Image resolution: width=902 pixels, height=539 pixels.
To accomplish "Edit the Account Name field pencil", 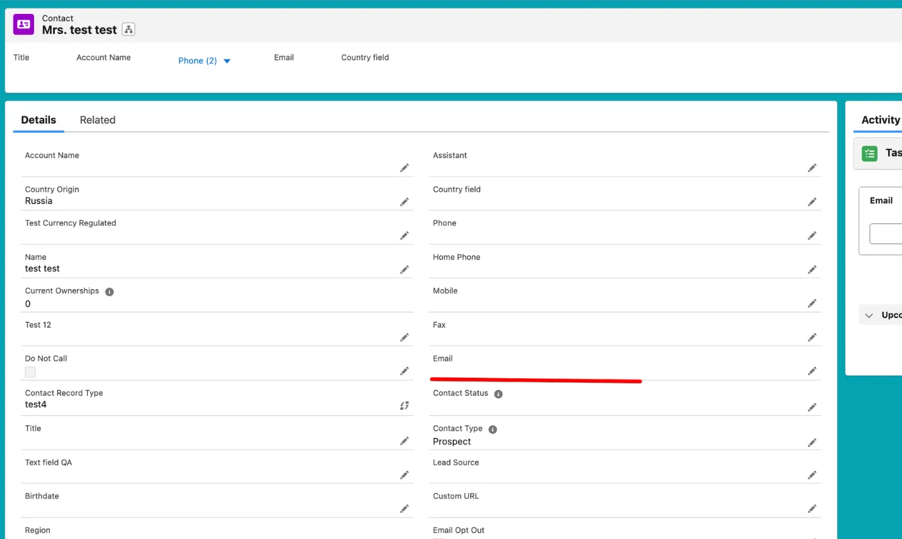I will click(x=404, y=168).
